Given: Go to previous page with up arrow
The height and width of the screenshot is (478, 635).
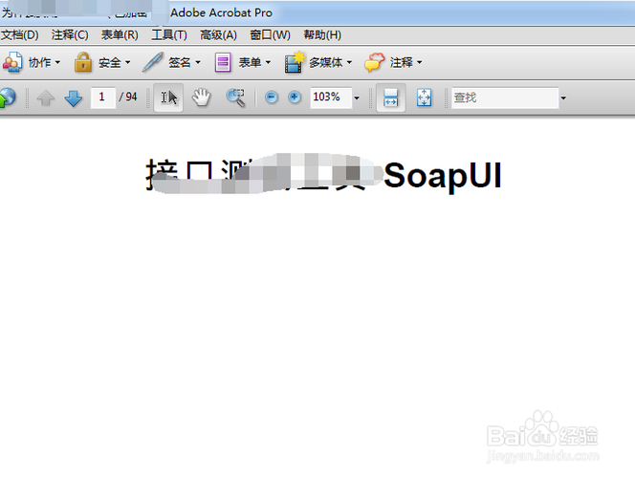Looking at the screenshot, I should (46, 98).
